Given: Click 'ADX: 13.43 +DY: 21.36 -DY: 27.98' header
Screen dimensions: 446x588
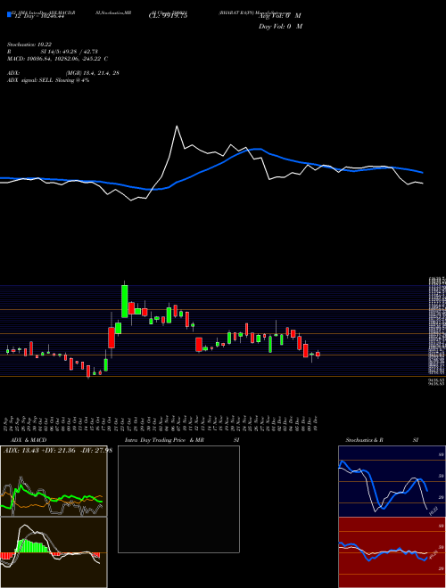Looking at the screenshot, I should pos(58,451).
